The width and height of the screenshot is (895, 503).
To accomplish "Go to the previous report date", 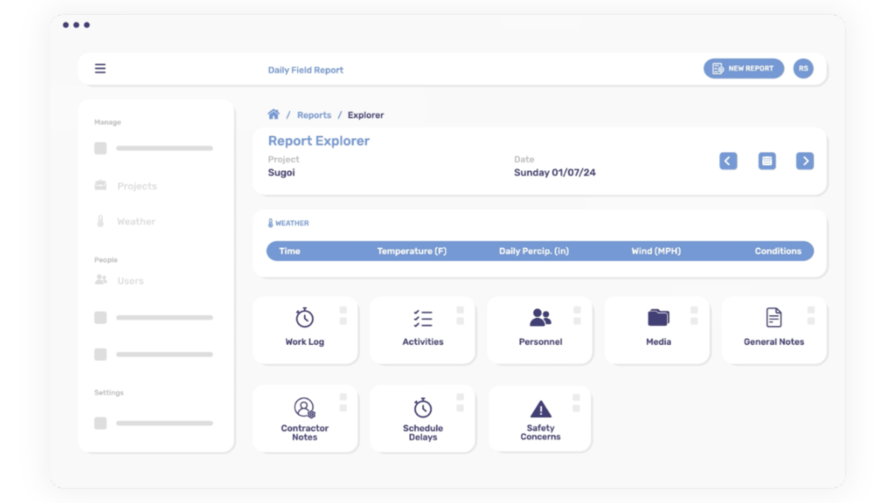I will coord(728,161).
